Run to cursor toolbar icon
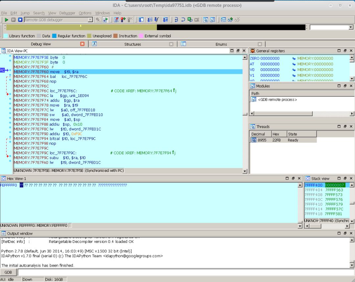Screen dimensions: 355x282 [197, 20]
